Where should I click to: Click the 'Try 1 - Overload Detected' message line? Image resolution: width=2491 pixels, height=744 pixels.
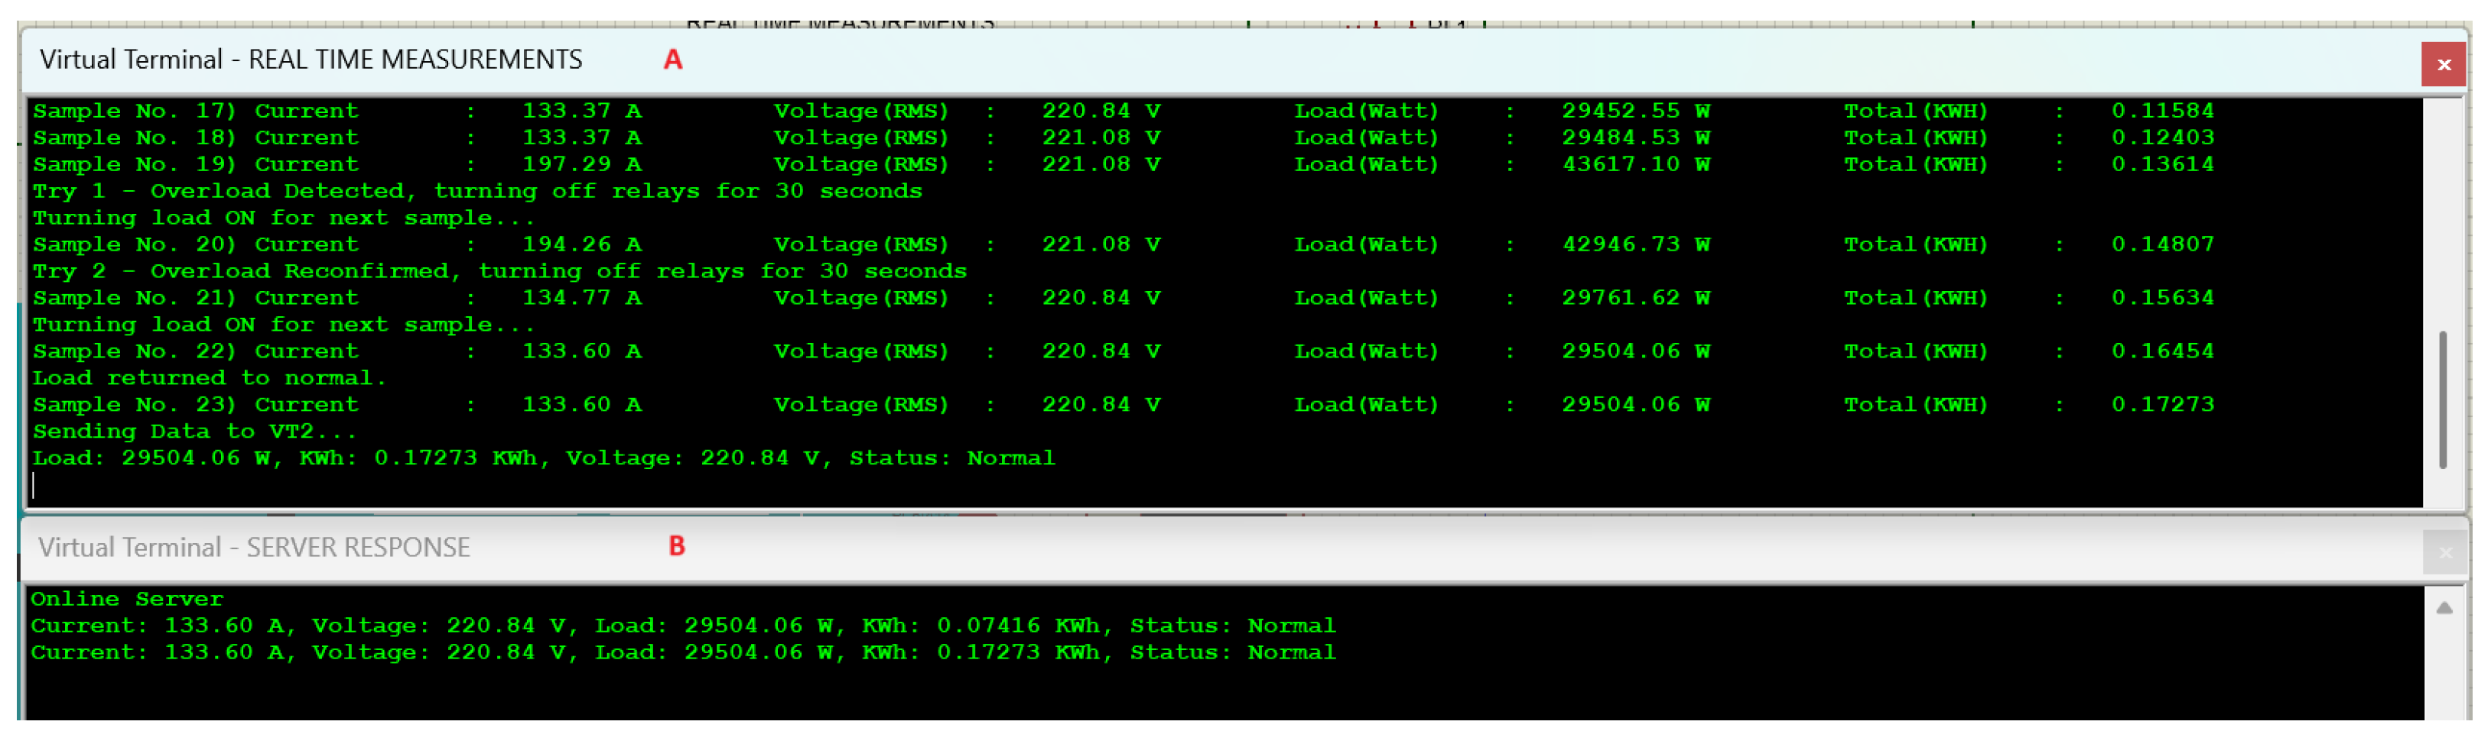point(476,191)
